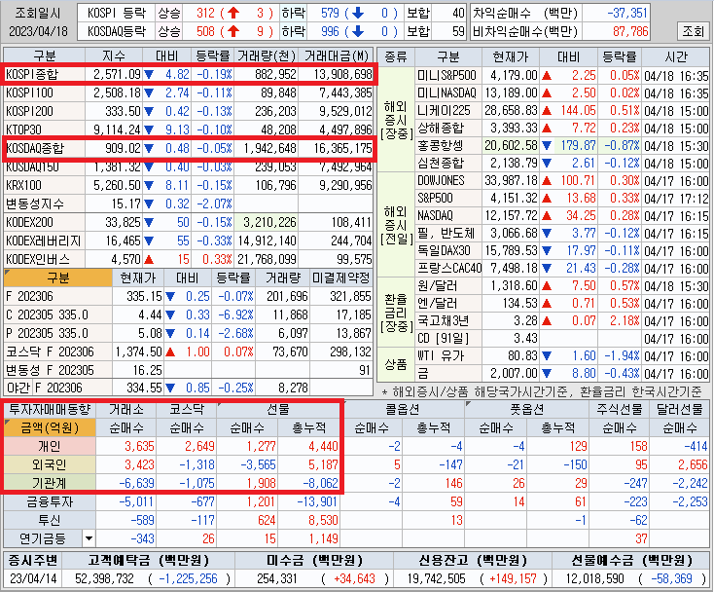Select the KOSPI종합 index row label
This screenshot has width=714, height=592.
point(45,74)
